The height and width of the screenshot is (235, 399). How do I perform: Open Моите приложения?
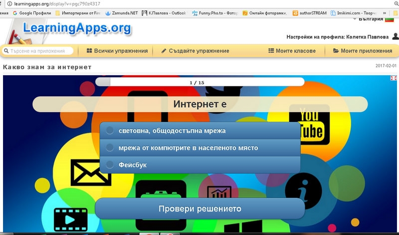coord(363,51)
